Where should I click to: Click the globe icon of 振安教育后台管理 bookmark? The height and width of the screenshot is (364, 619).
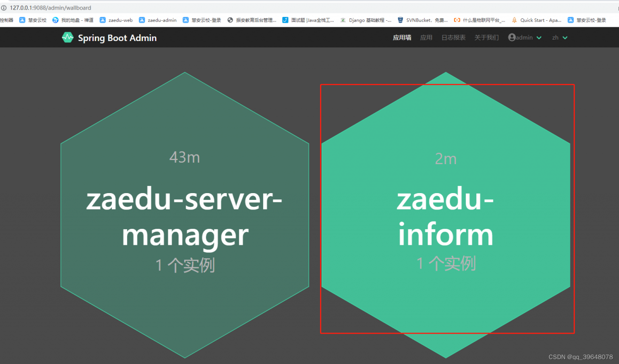(230, 20)
